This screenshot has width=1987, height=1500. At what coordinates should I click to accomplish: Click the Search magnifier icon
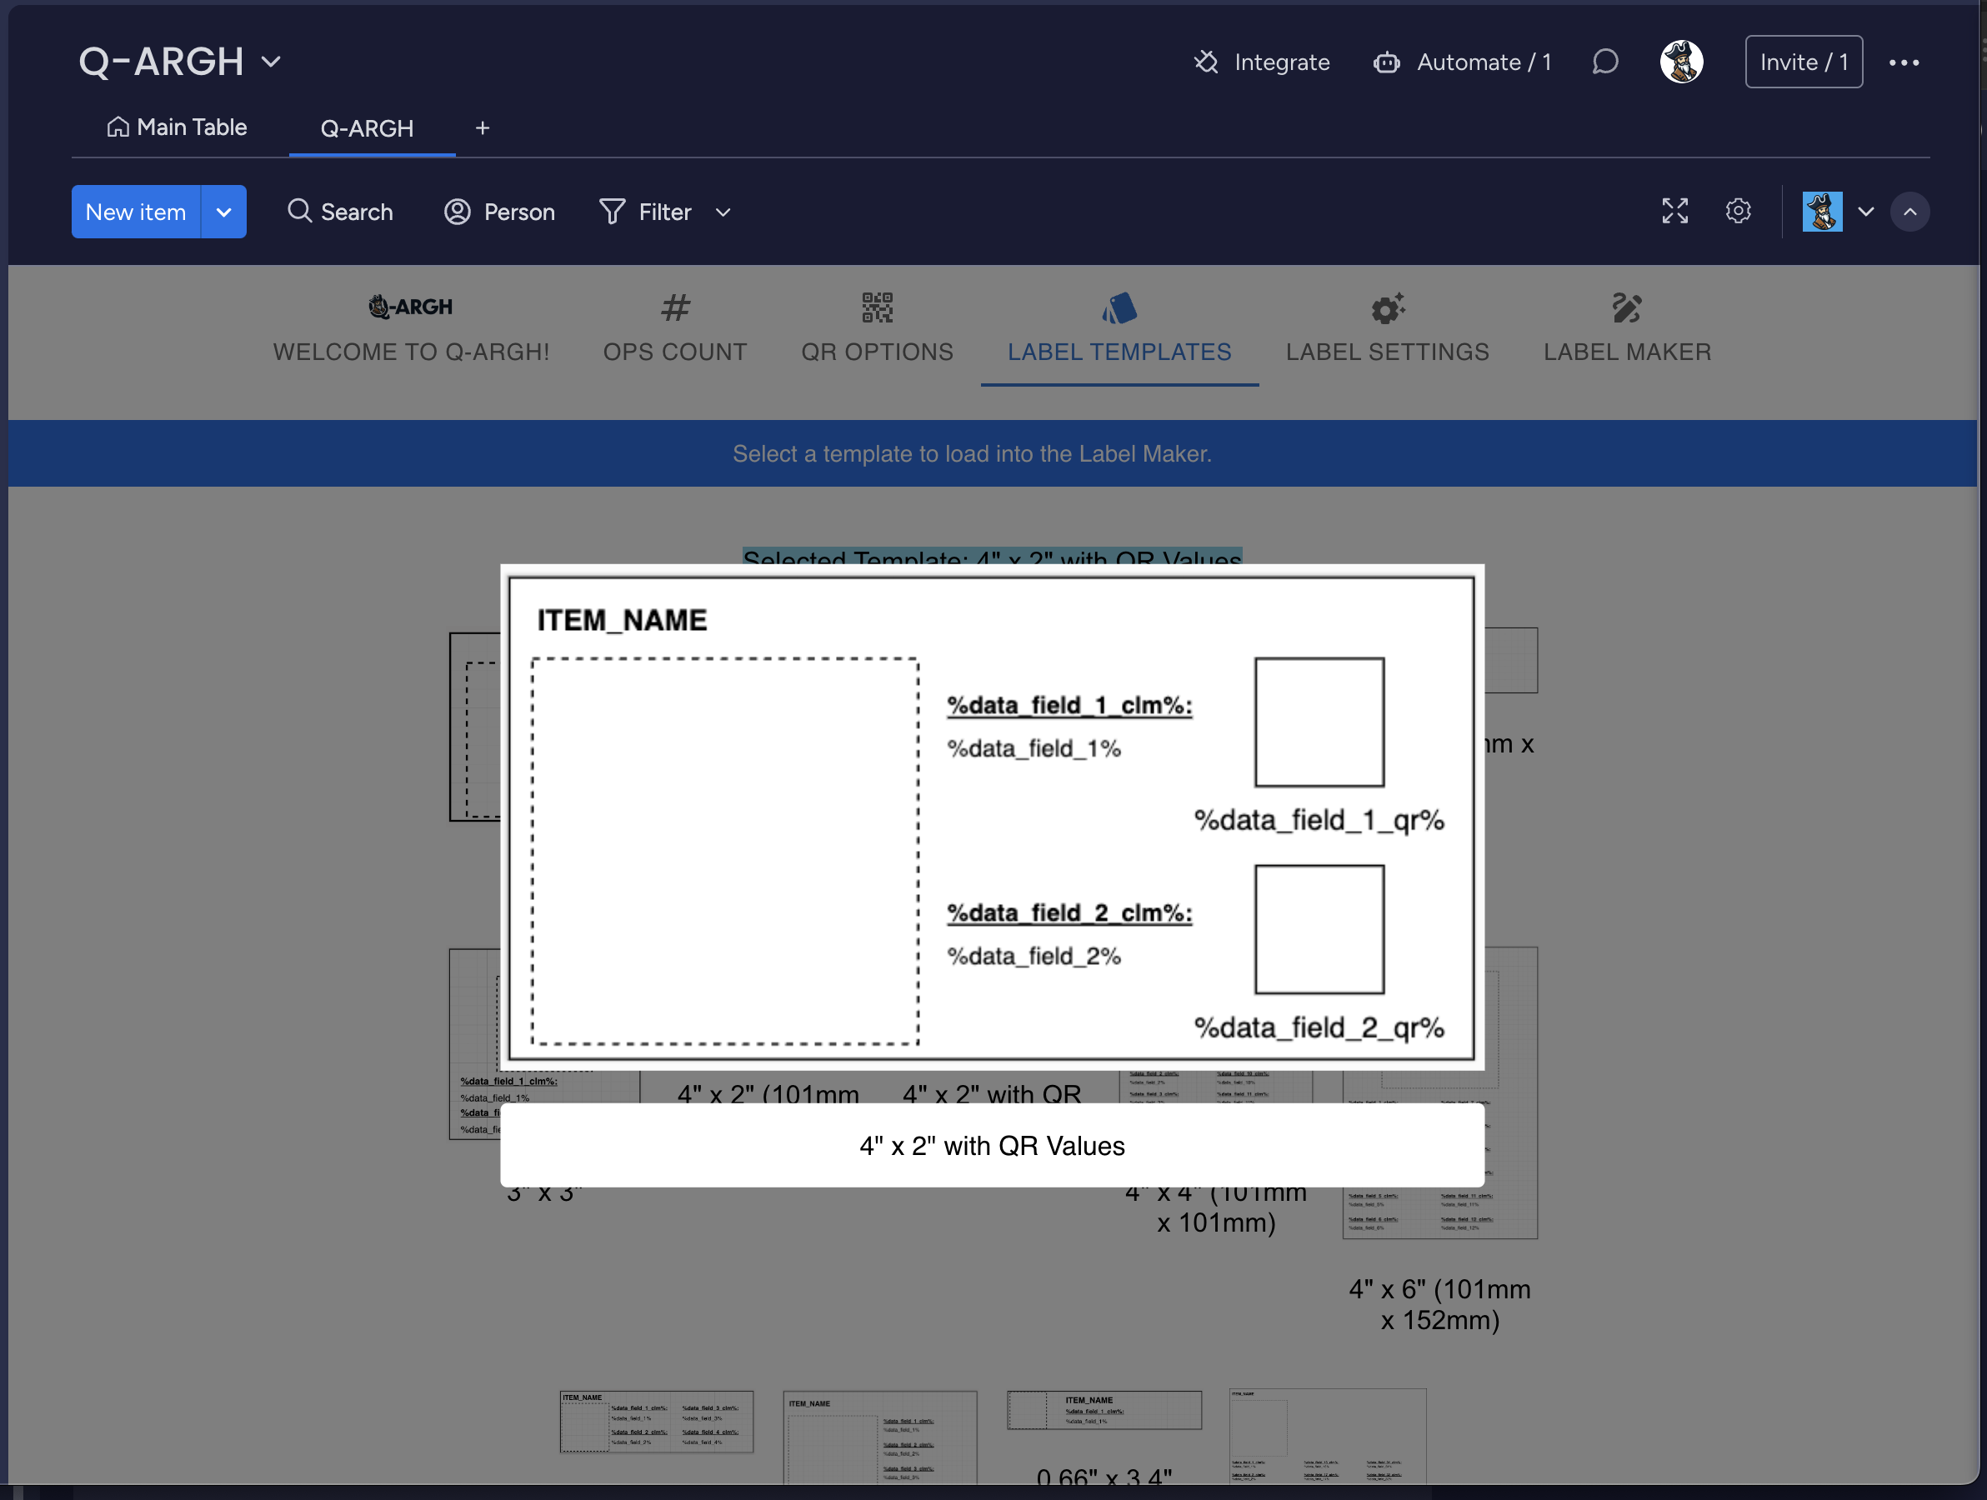pyautogui.click(x=299, y=211)
